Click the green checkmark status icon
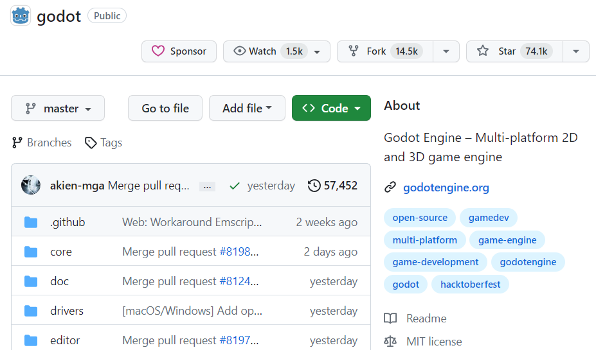Screen dimensions: 596x350 [x=235, y=186]
